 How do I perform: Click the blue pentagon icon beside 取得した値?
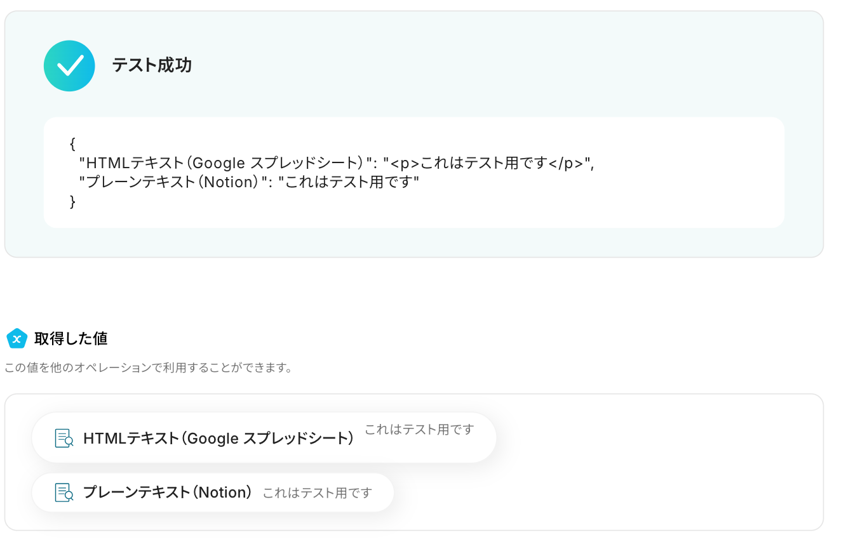[17, 339]
